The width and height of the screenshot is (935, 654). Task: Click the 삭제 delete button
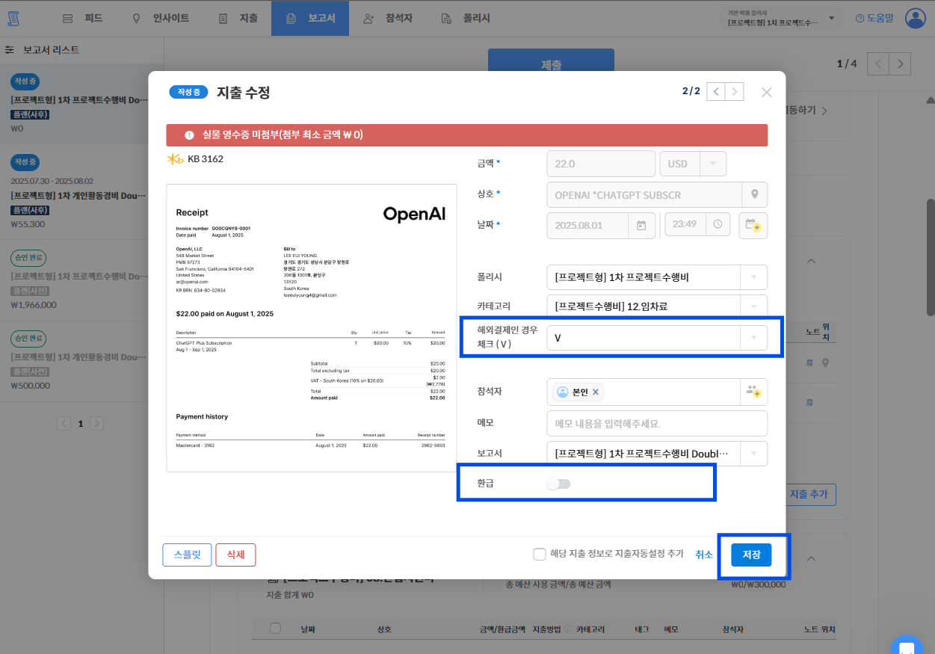[235, 555]
